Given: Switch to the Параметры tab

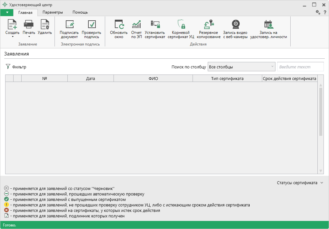Looking at the screenshot, I should (x=53, y=12).
